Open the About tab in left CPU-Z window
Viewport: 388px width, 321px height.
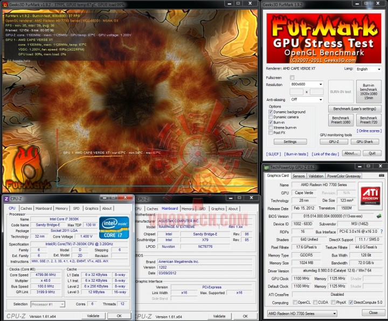pyautogui.click(x=107, y=209)
